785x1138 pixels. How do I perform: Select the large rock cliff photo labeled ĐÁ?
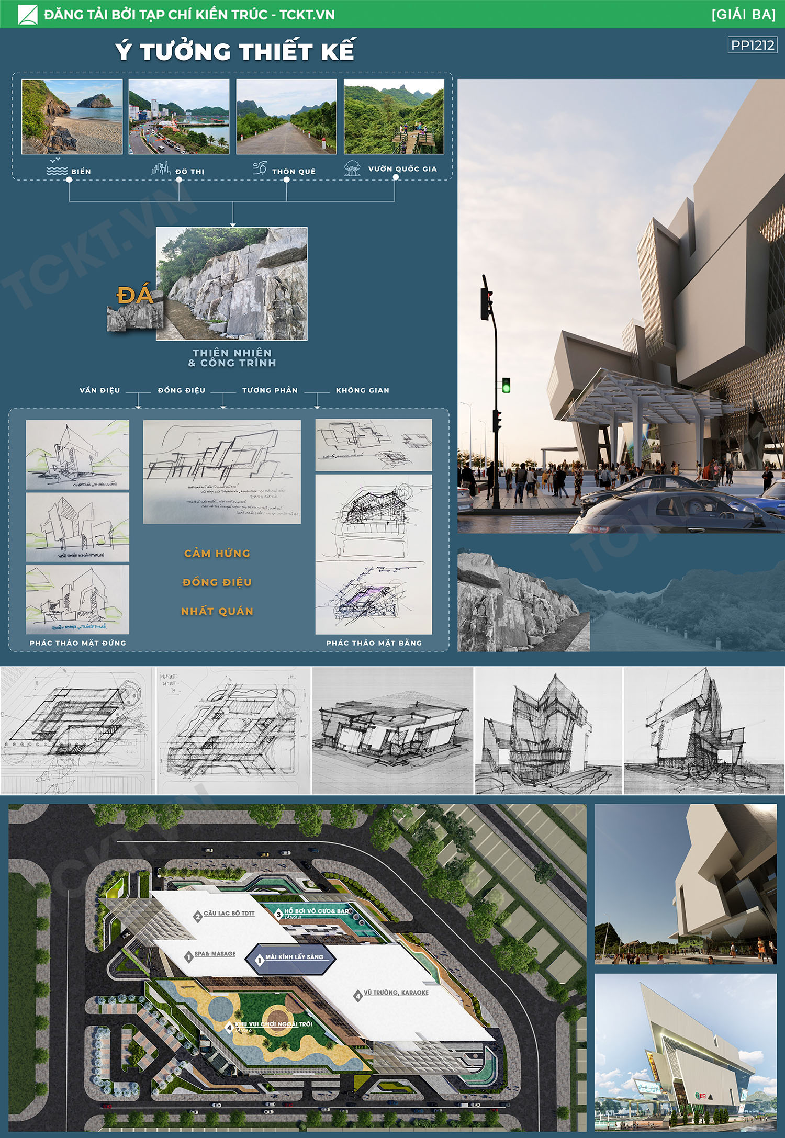pyautogui.click(x=232, y=284)
